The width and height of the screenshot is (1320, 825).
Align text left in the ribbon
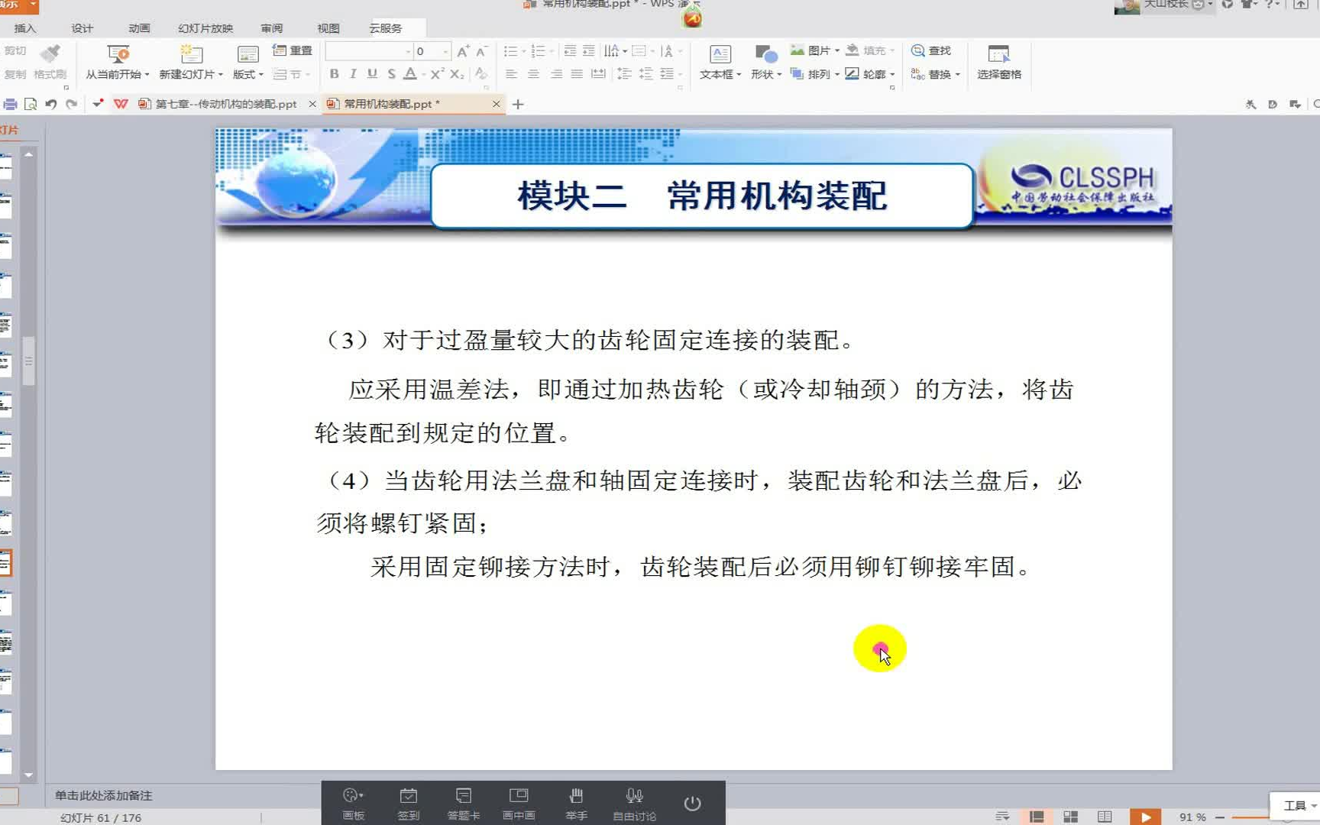pos(511,74)
